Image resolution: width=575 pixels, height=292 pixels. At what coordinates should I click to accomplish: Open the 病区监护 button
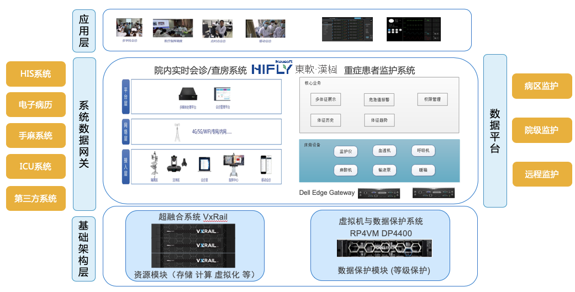coord(542,86)
